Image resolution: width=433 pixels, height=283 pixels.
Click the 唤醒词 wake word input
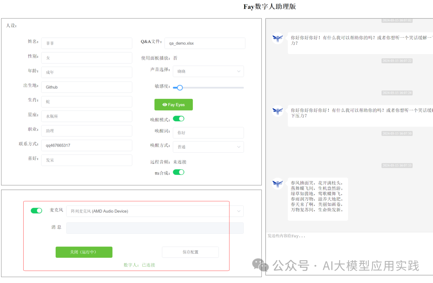pos(208,132)
